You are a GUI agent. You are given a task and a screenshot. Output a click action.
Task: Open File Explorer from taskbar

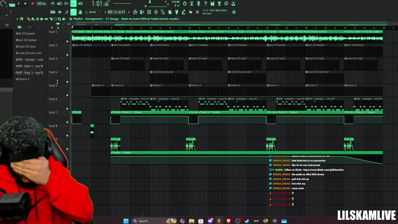(x=192, y=221)
